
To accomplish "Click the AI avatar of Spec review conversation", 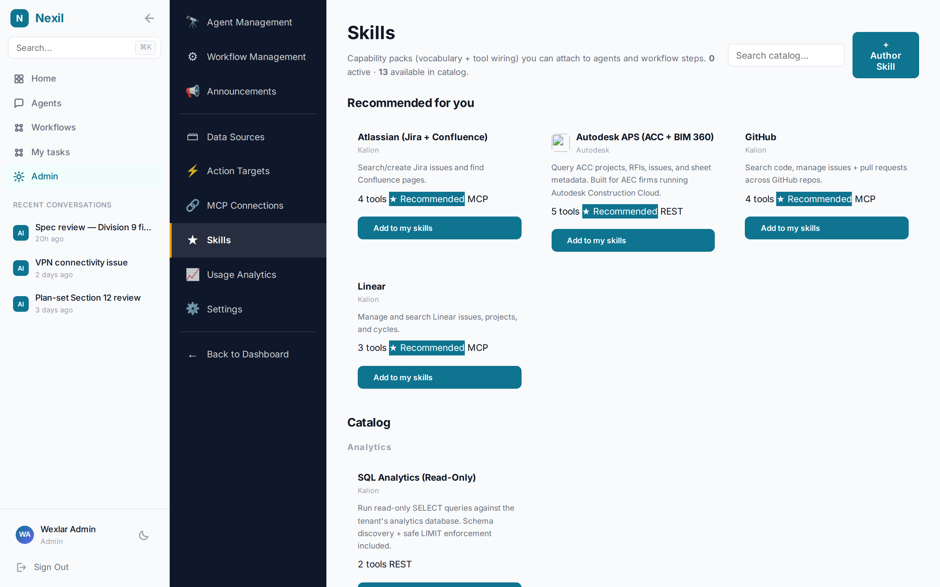I will coord(21,233).
